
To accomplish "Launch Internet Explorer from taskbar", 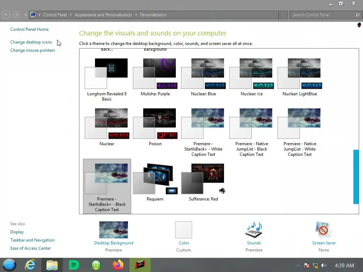I will pyautogui.click(x=30, y=265).
